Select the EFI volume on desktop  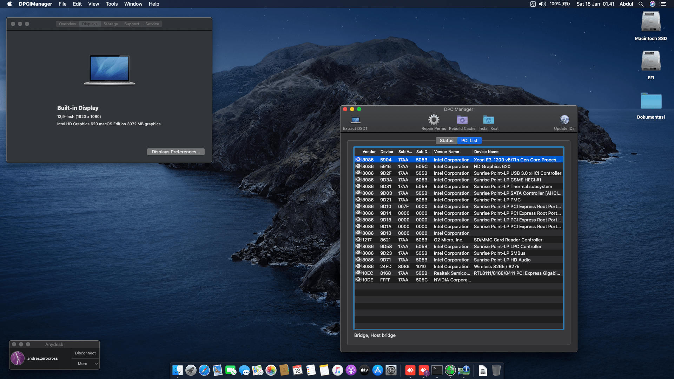click(x=651, y=62)
